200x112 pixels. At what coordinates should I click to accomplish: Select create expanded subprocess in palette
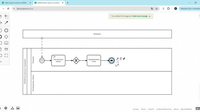pos(6,43)
